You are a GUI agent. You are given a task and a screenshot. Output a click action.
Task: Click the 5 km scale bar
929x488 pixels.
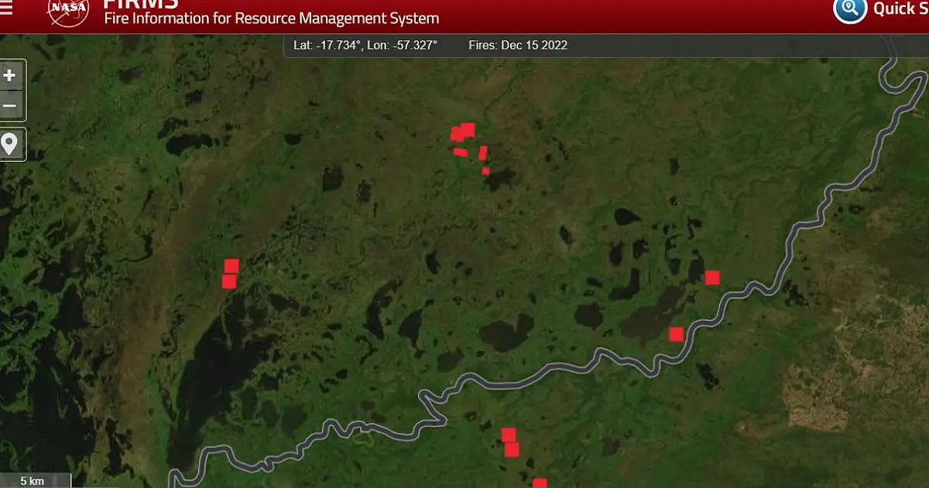coord(36,480)
